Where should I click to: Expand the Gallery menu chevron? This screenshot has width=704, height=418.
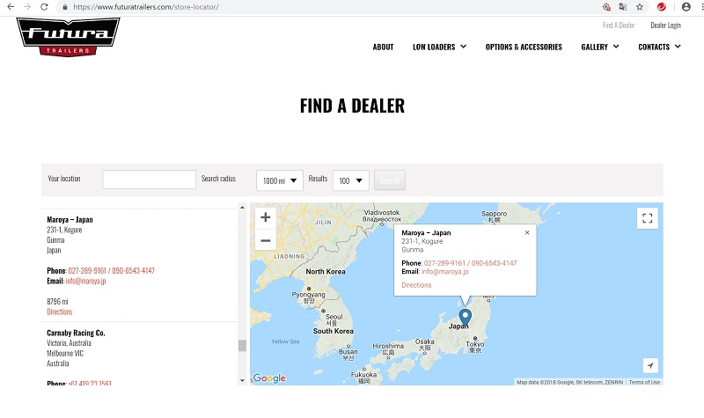click(x=616, y=47)
